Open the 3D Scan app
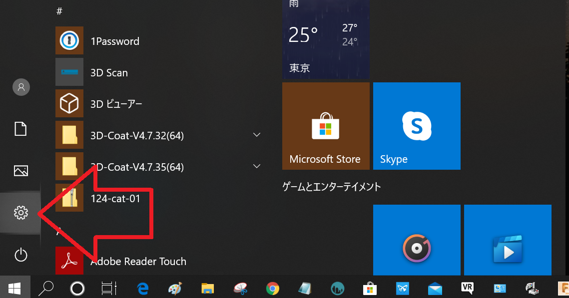This screenshot has width=569, height=298. 109,73
